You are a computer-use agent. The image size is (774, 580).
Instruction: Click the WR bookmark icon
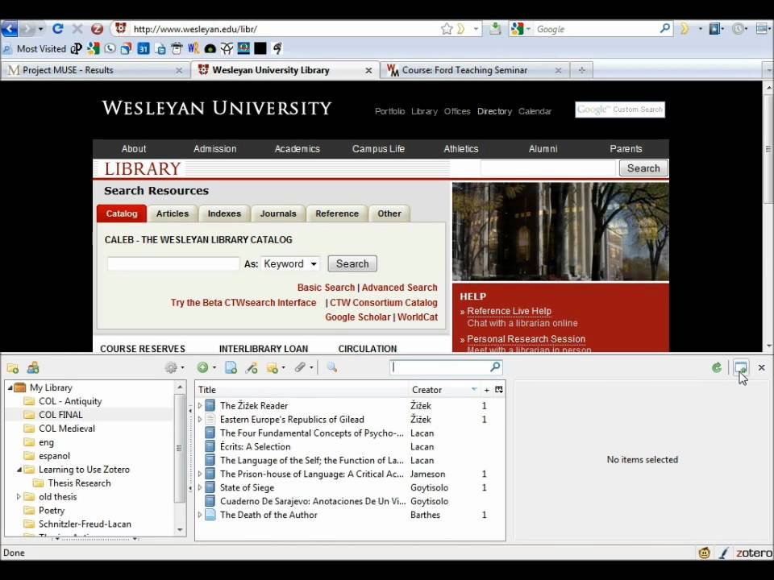tap(193, 48)
